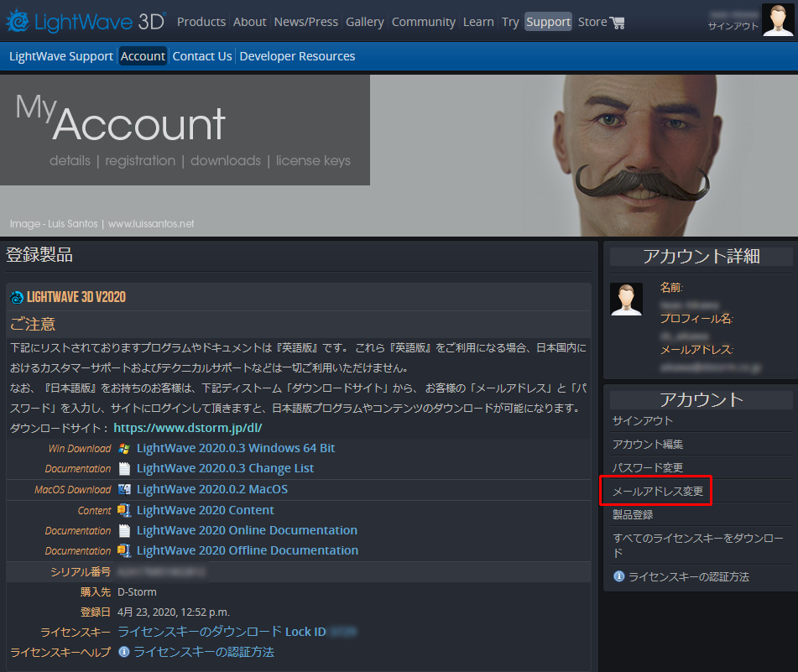The width and height of the screenshot is (798, 672).
Task: Click the ご注意 notice heading
Action: click(x=33, y=324)
